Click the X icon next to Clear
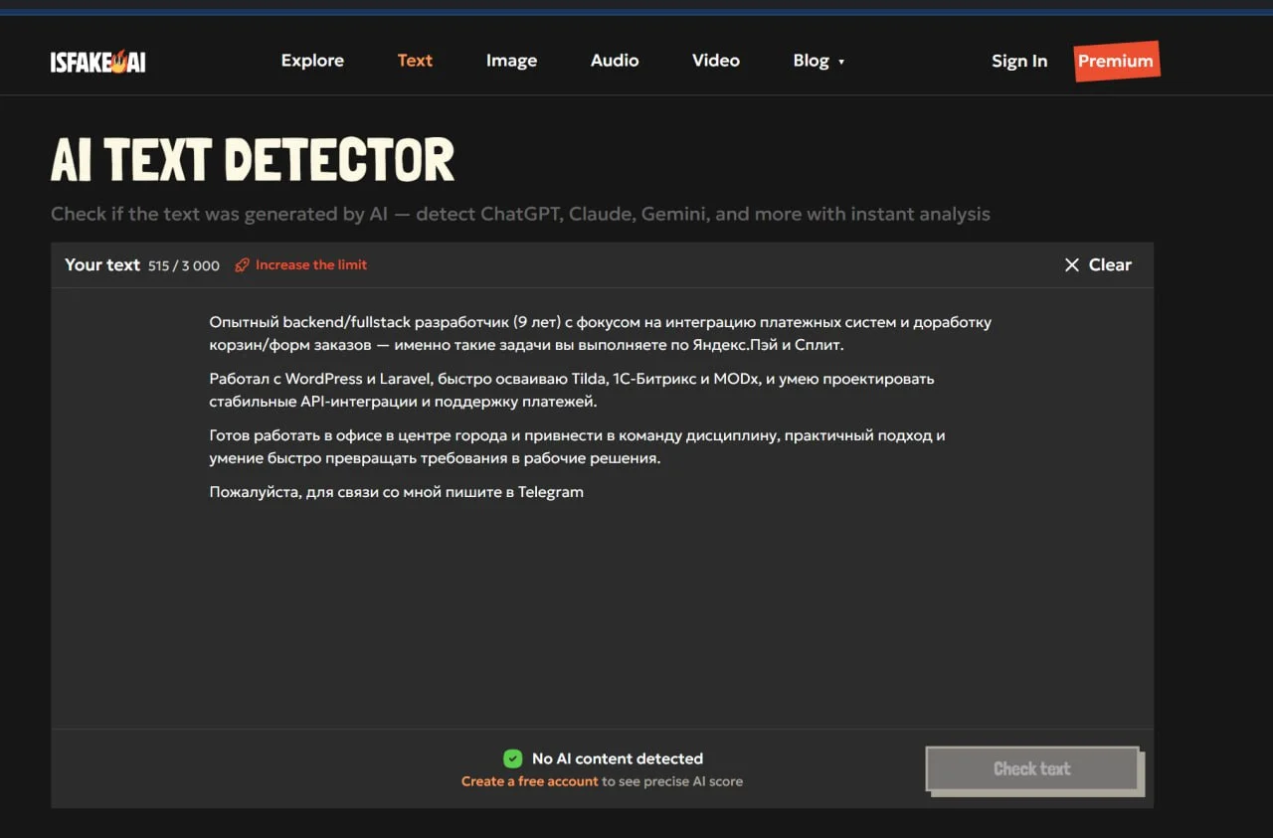1273x838 pixels. [x=1071, y=265]
